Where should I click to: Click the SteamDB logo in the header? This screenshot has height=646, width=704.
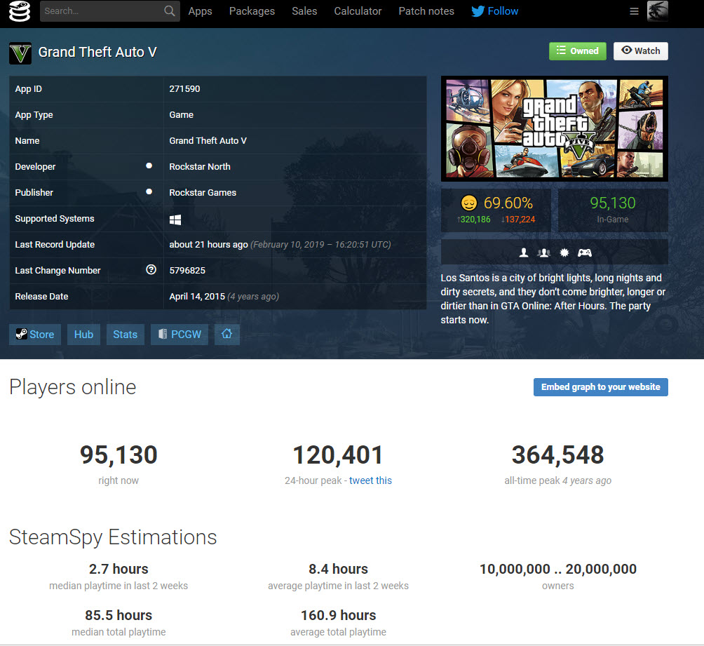[20, 11]
